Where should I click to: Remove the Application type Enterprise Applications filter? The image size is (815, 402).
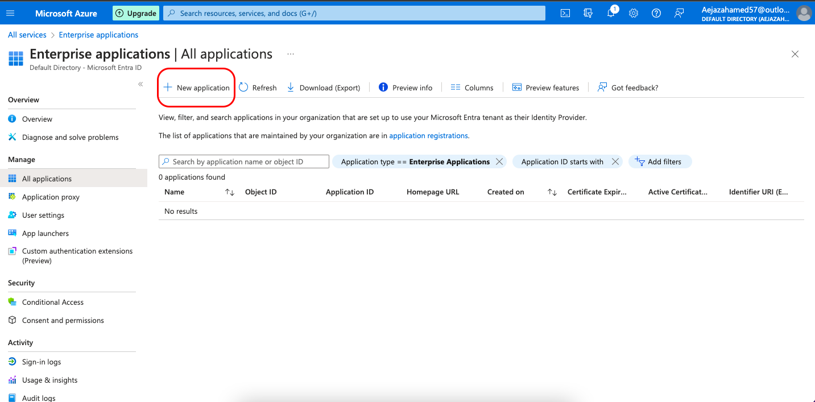pos(499,161)
